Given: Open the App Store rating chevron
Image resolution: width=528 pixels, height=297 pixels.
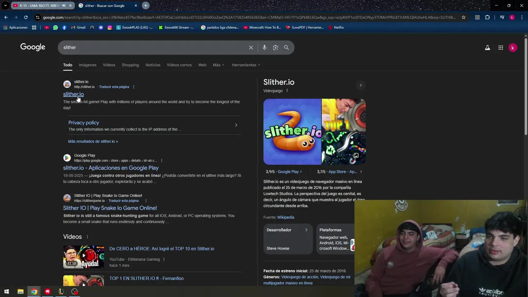Looking at the screenshot, I should [361, 172].
